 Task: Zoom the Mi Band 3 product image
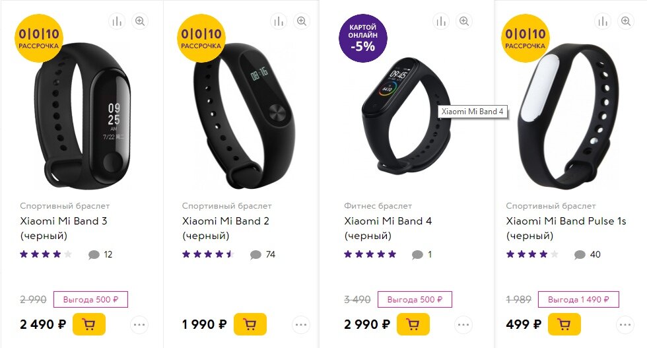click(140, 21)
